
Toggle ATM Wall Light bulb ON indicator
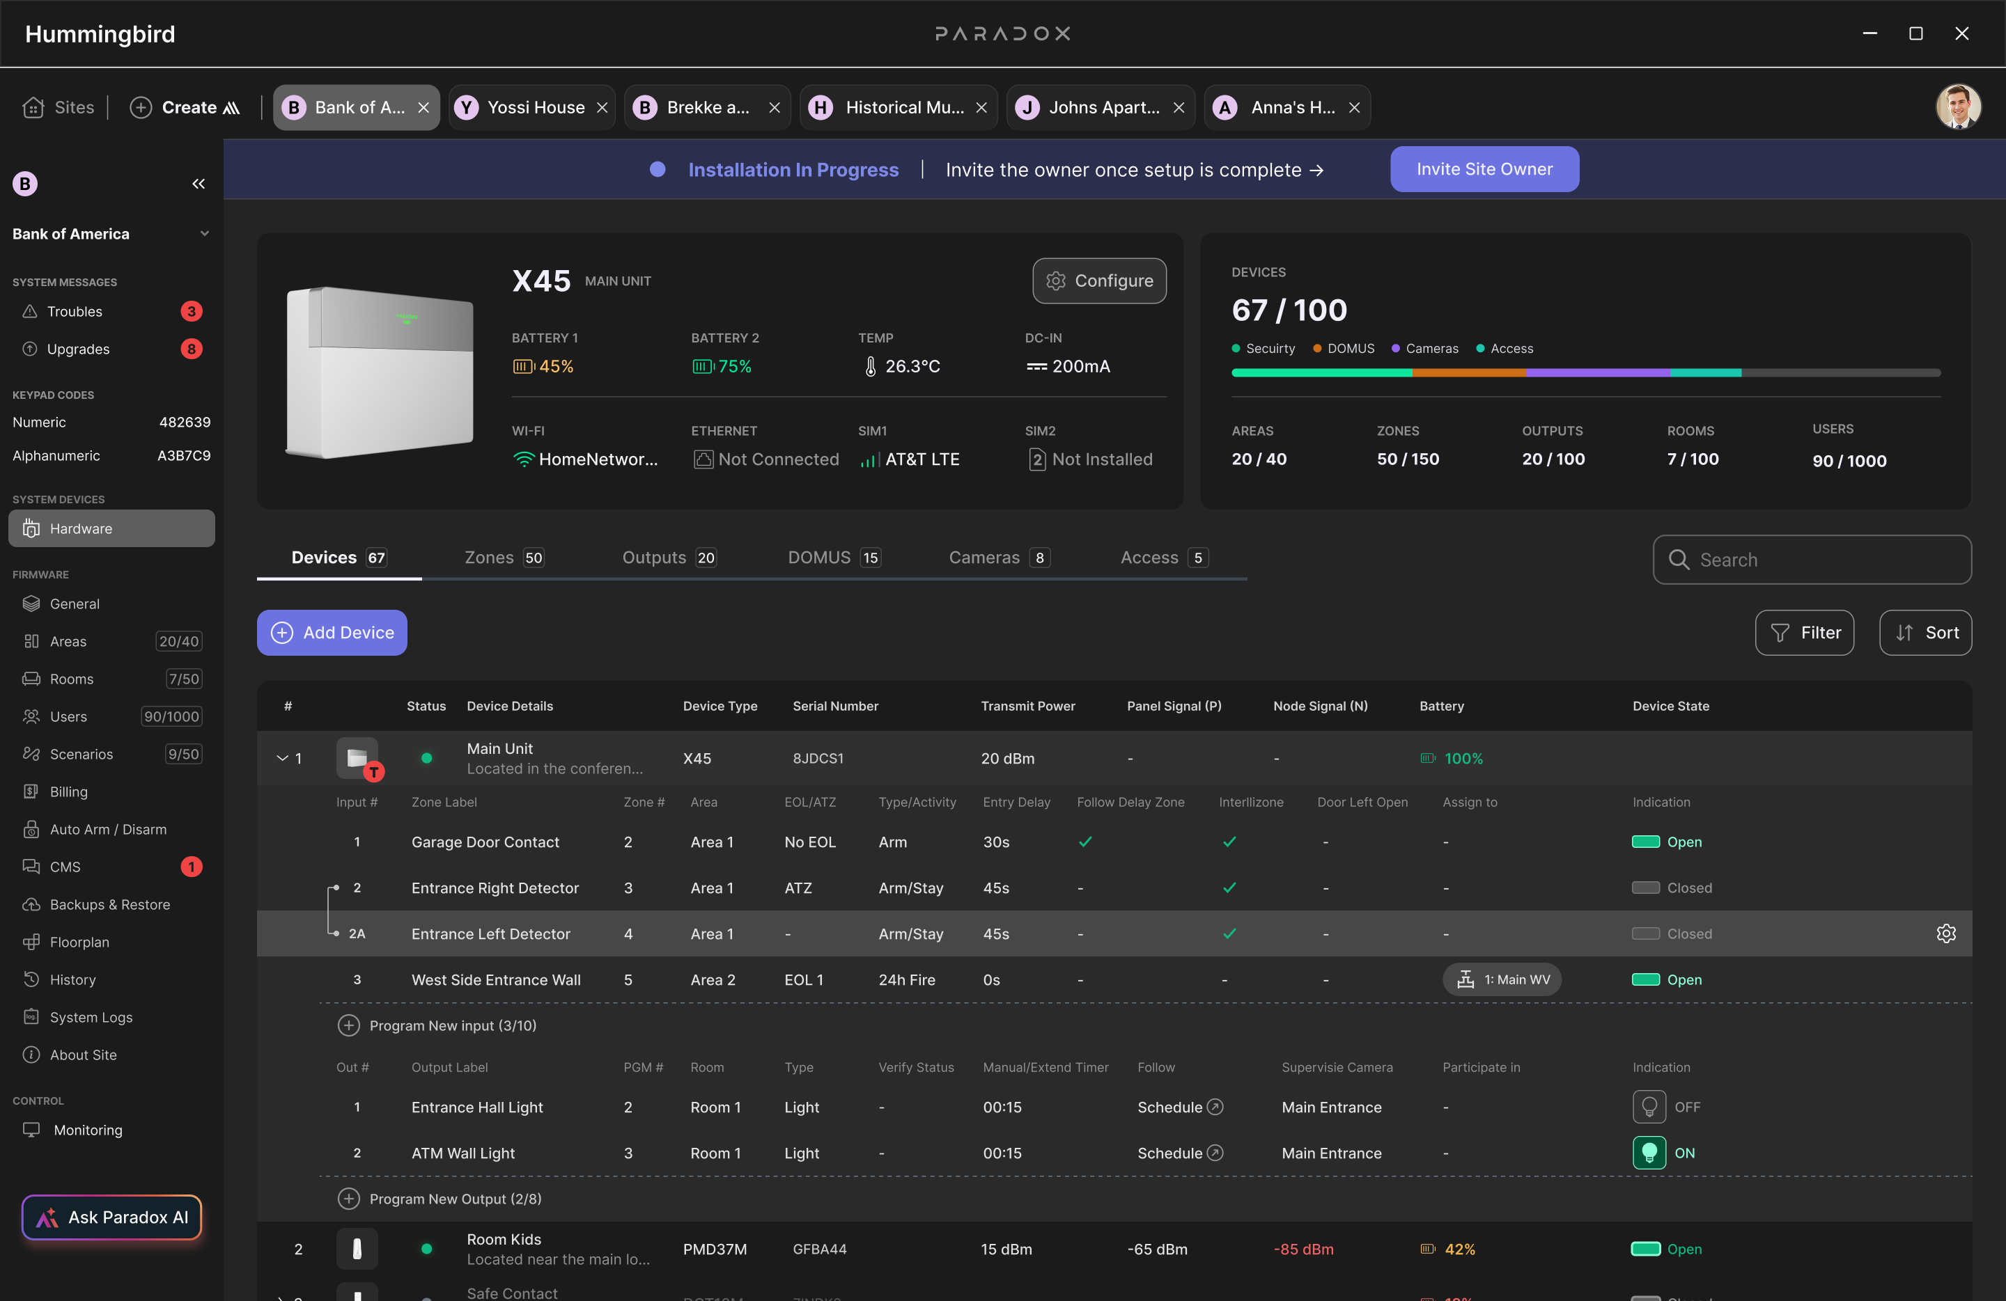(x=1649, y=1153)
